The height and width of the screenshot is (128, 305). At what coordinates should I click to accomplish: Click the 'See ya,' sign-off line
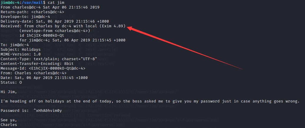click(9, 120)
